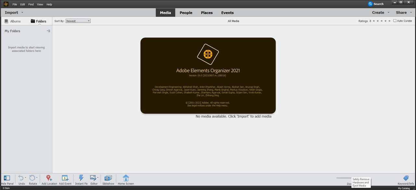The height and width of the screenshot is (190, 416).
Task: Click the Folders folder icon
Action: (x=33, y=21)
